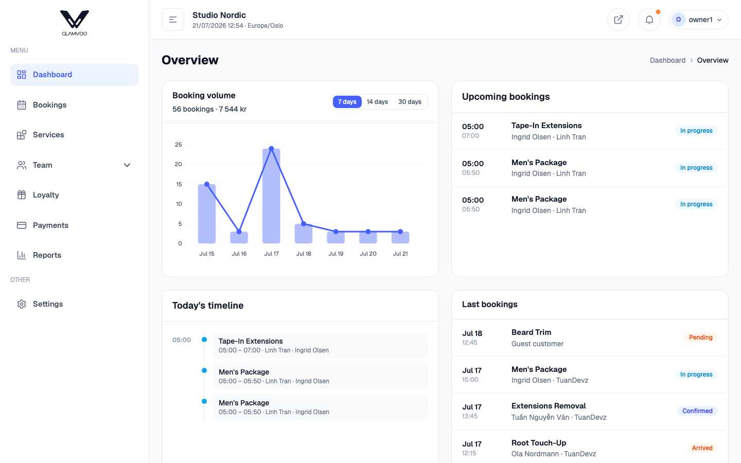The width and height of the screenshot is (741, 463).
Task: Open the external link icon button
Action: click(619, 20)
